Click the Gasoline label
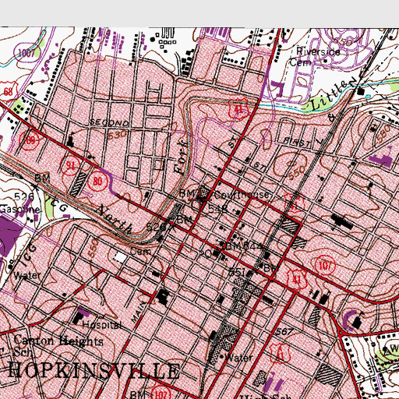The image size is (399, 399). 19,209
